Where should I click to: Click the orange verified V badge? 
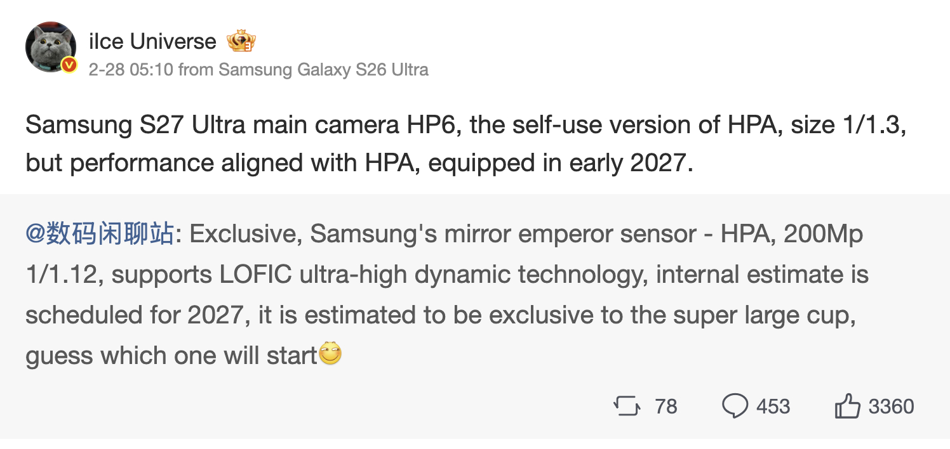point(69,65)
